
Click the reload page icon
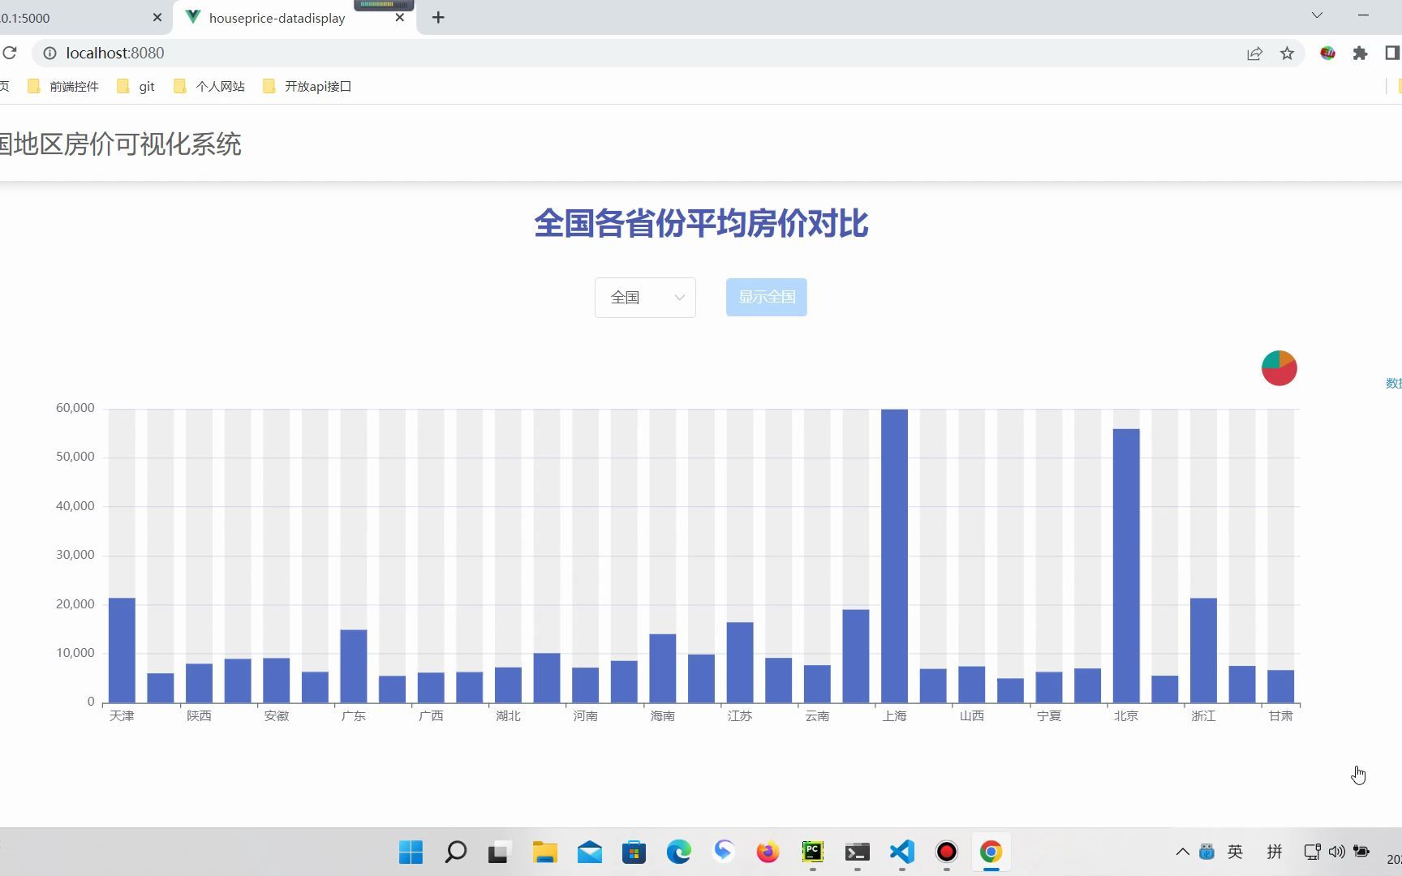pyautogui.click(x=11, y=53)
